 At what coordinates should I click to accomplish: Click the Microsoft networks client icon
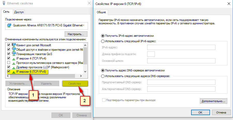(14, 45)
